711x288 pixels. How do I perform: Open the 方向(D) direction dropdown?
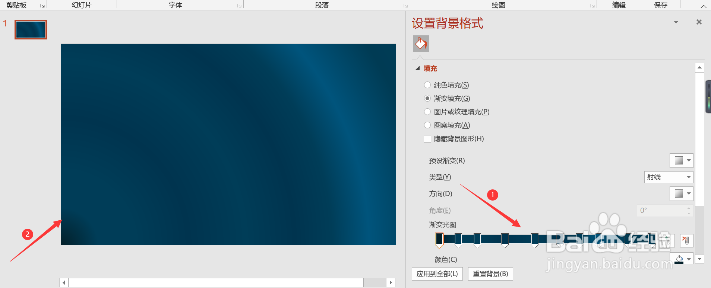682,193
